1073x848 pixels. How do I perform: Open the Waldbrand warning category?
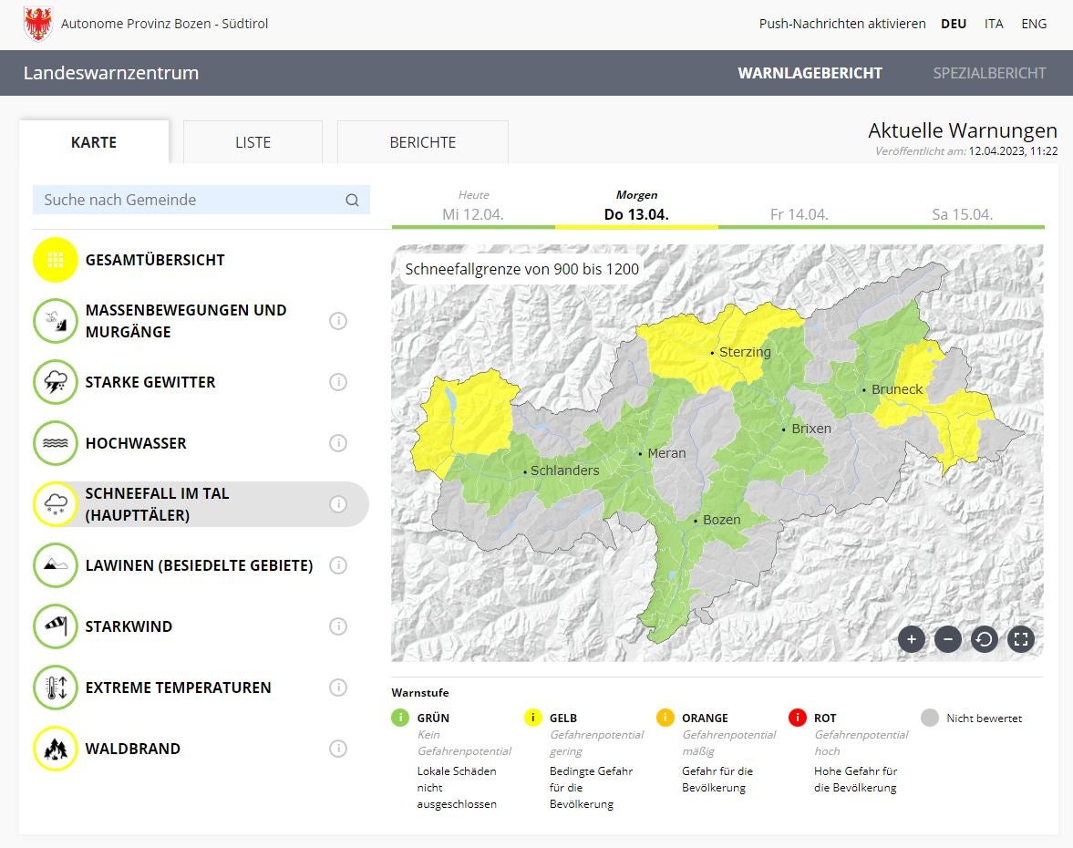click(x=56, y=749)
